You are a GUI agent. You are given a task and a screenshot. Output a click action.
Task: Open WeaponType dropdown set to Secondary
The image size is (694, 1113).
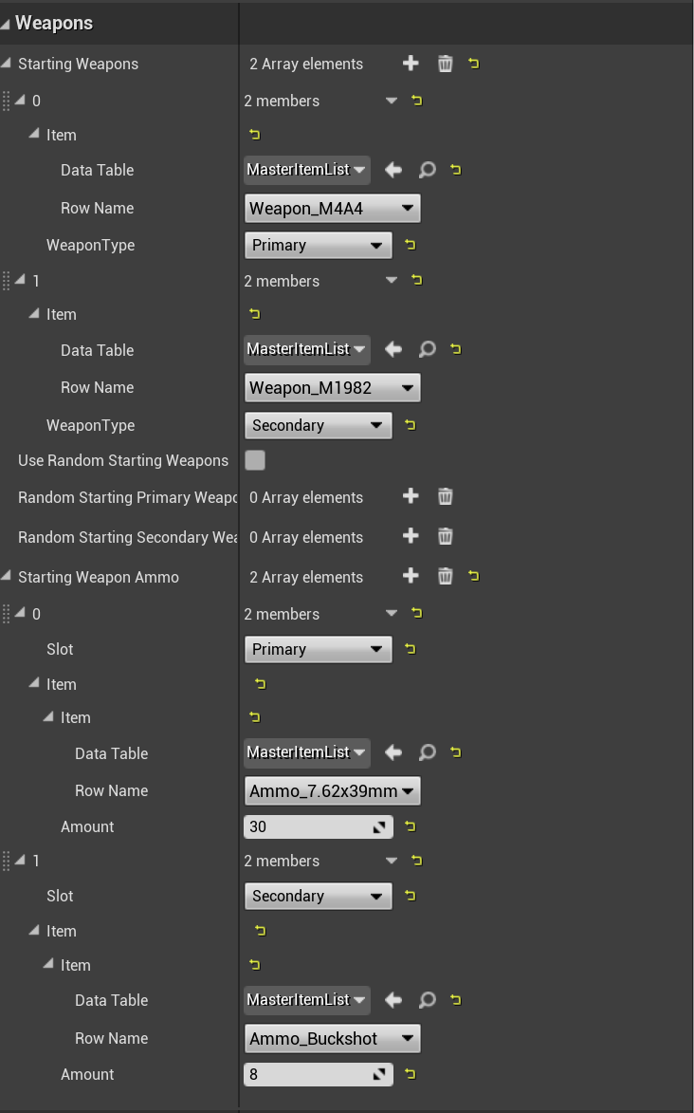coord(318,426)
